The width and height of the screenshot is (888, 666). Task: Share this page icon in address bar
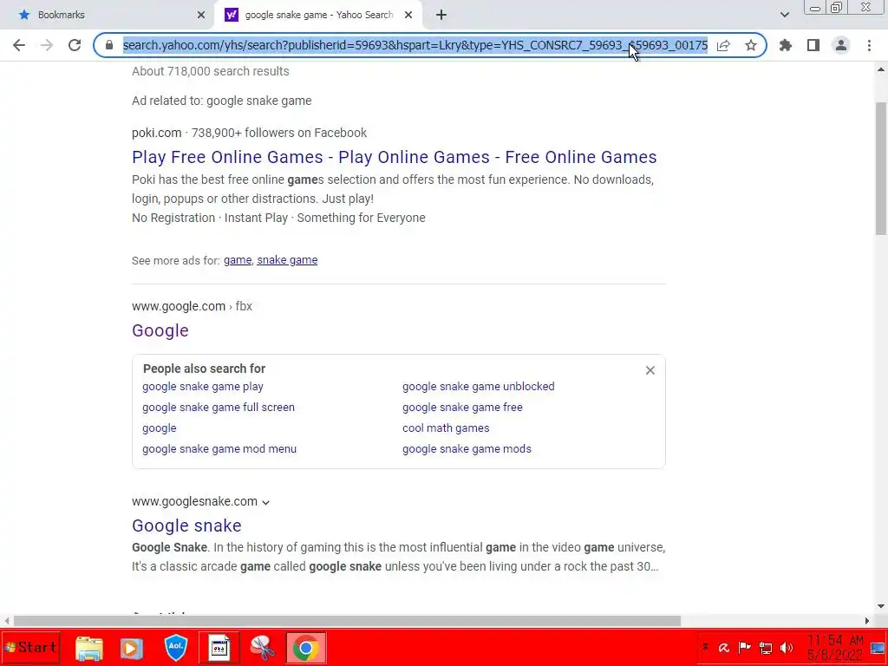pyautogui.click(x=723, y=45)
